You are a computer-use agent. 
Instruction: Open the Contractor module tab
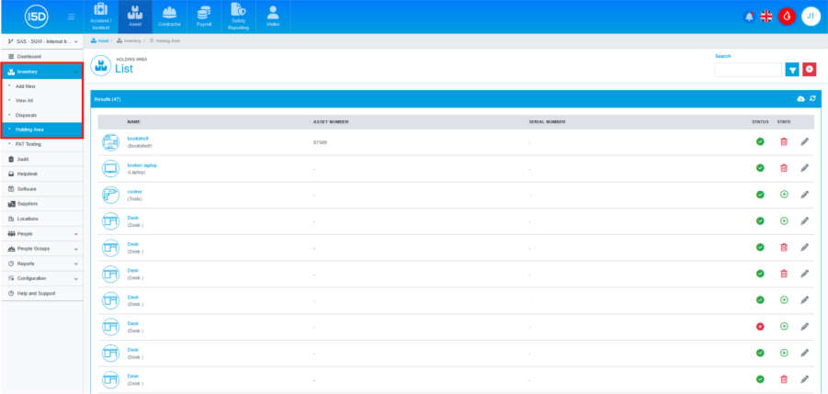(x=169, y=17)
